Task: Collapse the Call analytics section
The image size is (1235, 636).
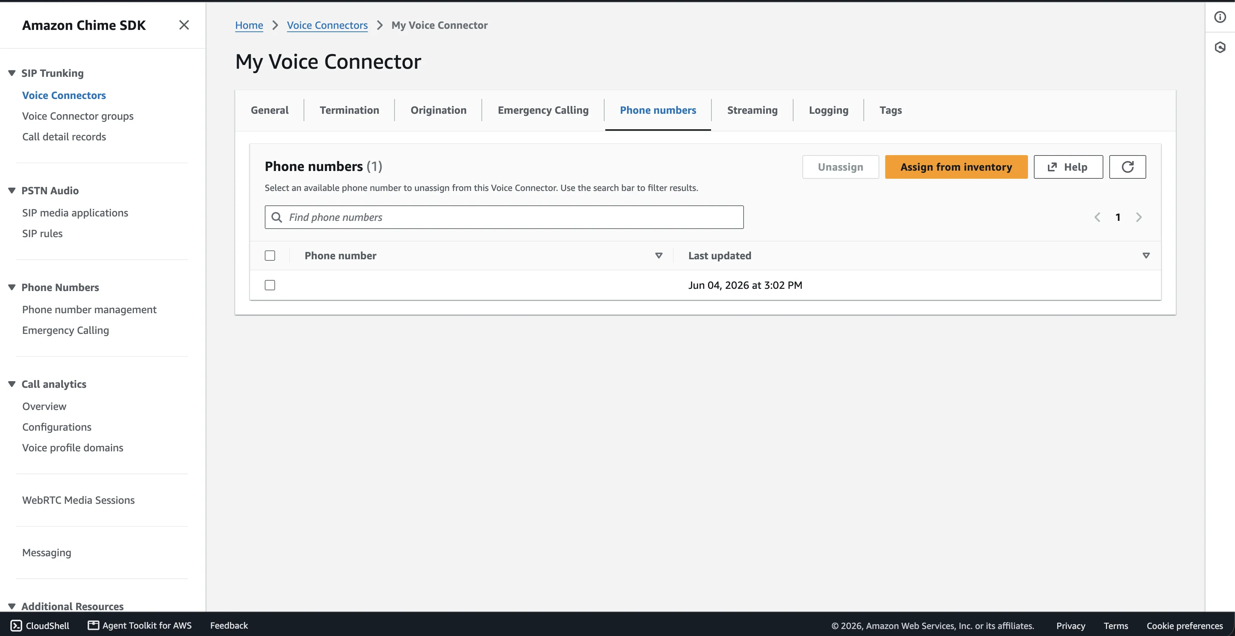Action: (12, 384)
